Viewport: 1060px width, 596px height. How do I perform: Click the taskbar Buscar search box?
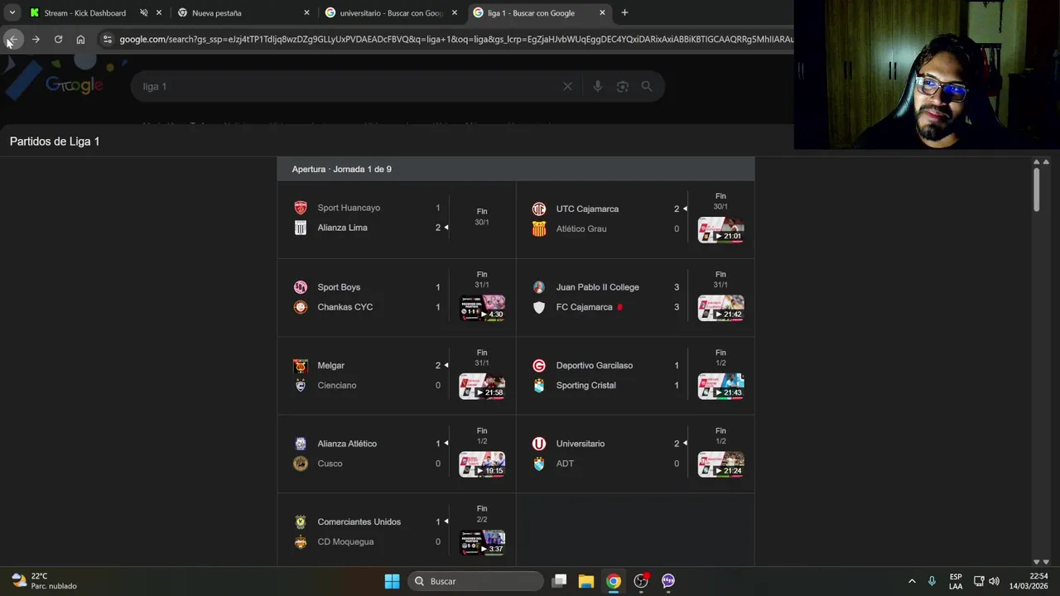[x=477, y=581]
